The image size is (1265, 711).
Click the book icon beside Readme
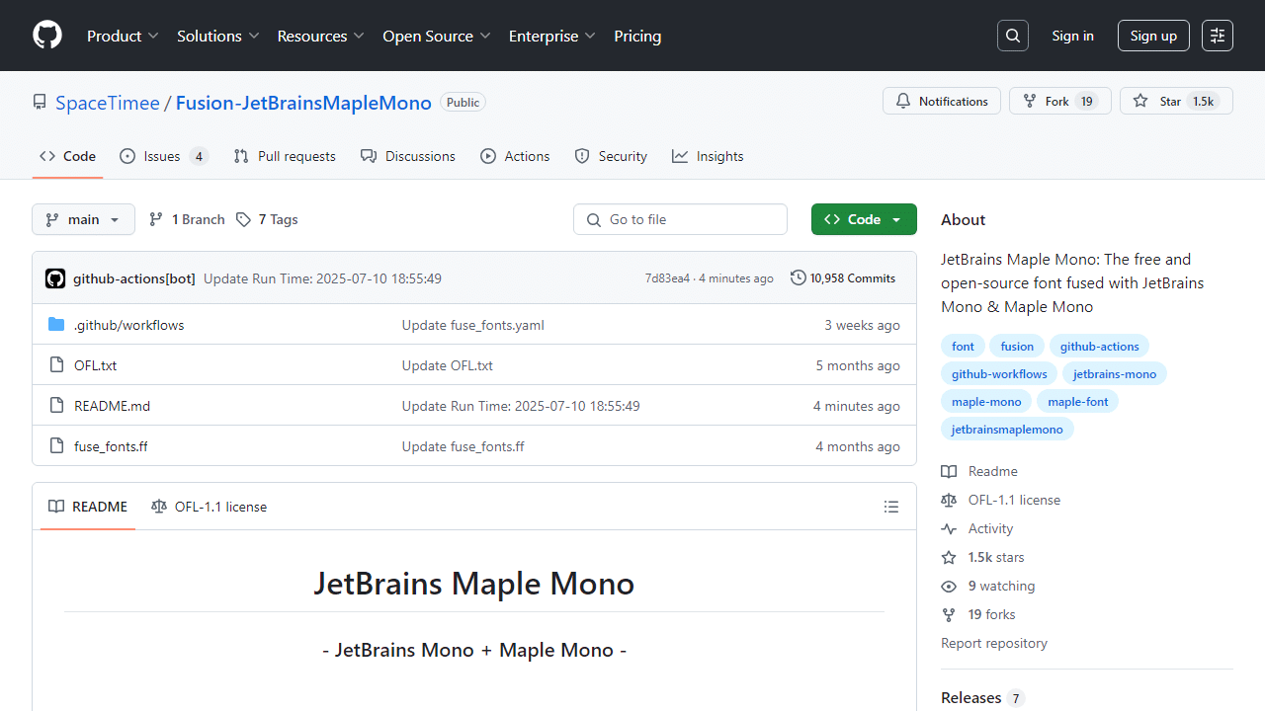coord(949,472)
